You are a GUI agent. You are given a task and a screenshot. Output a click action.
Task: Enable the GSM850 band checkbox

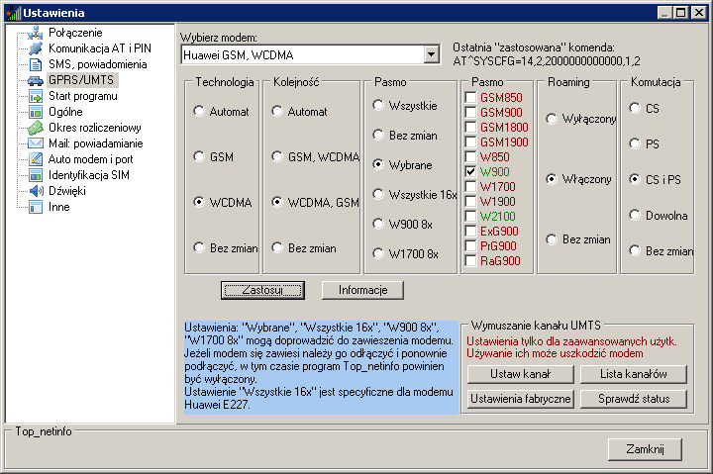tap(471, 98)
